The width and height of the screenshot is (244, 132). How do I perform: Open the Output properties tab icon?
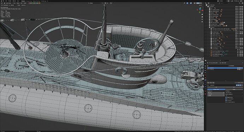205,68
